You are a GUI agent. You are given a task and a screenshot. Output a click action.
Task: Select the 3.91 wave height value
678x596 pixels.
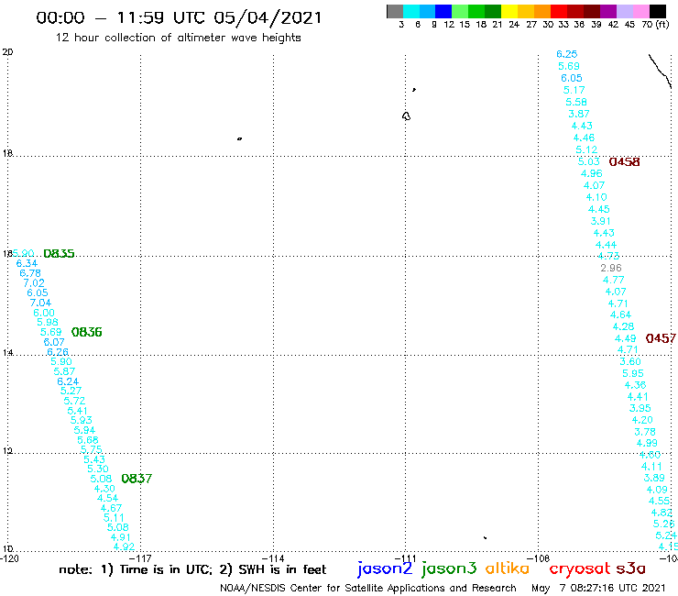(601, 221)
